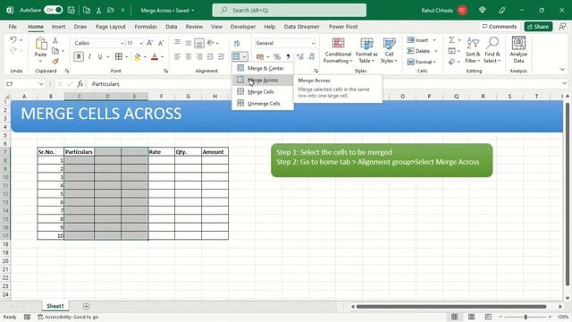Click the Comma Style icon
Screen dimensions: 572x322
(288, 56)
